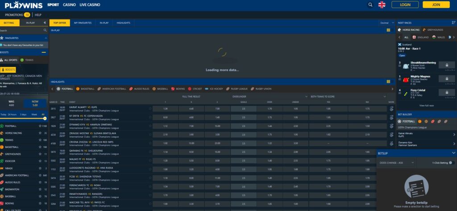Click the search icon in the sidebar search box
The width and height of the screenshot is (457, 211).
pos(45,30)
